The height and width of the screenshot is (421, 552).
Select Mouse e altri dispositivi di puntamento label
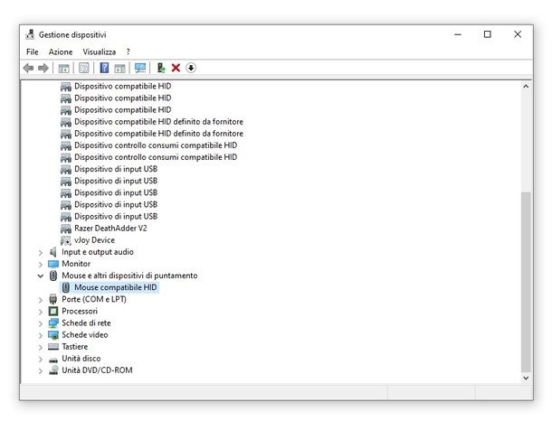[x=129, y=276]
